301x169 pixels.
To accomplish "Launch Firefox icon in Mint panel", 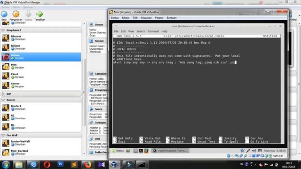I will (146, 151).
